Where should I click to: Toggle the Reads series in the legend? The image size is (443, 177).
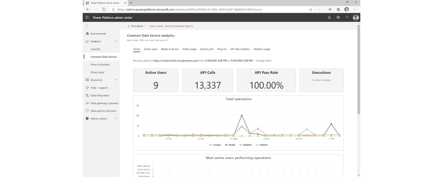[x=230, y=145]
